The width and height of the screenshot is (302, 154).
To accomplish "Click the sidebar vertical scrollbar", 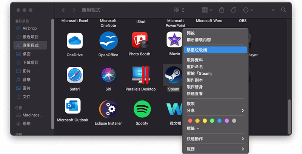I will click(52, 74).
